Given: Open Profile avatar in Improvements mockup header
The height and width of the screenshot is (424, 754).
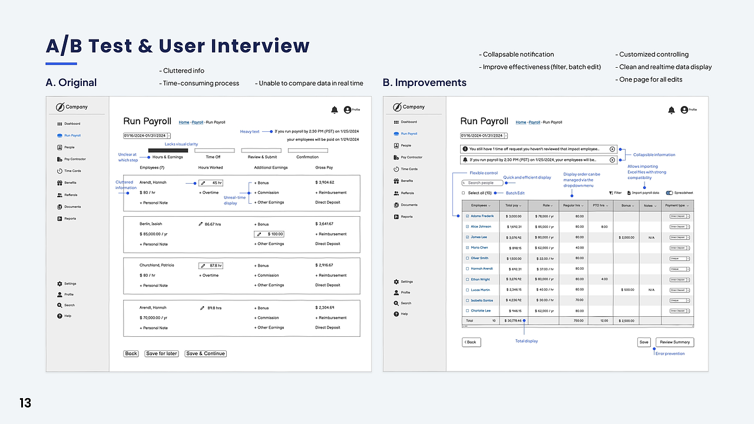Looking at the screenshot, I should coord(684,110).
